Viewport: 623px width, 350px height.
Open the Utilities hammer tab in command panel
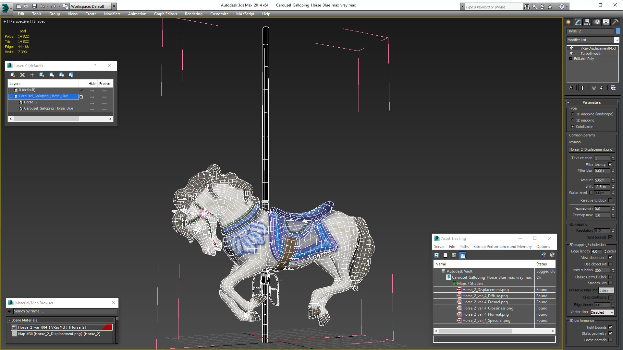coord(615,22)
